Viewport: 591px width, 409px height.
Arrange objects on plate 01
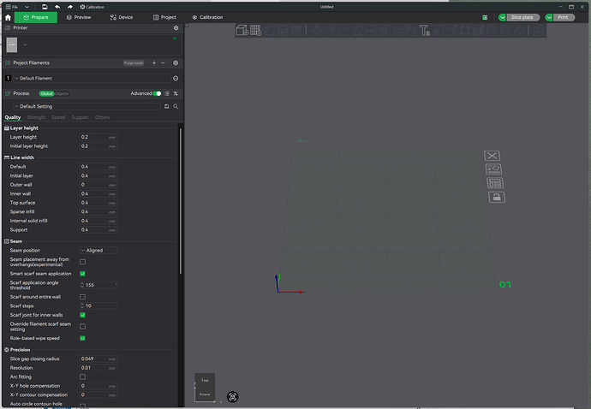pos(495,183)
